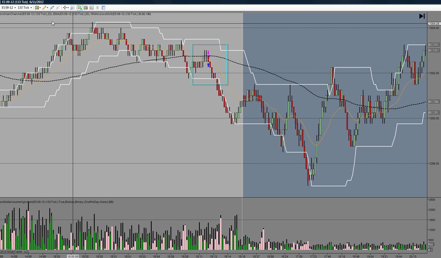Click the strategies dollar document icon
The width and height of the screenshot is (441, 258).
pyautogui.click(x=97, y=8)
